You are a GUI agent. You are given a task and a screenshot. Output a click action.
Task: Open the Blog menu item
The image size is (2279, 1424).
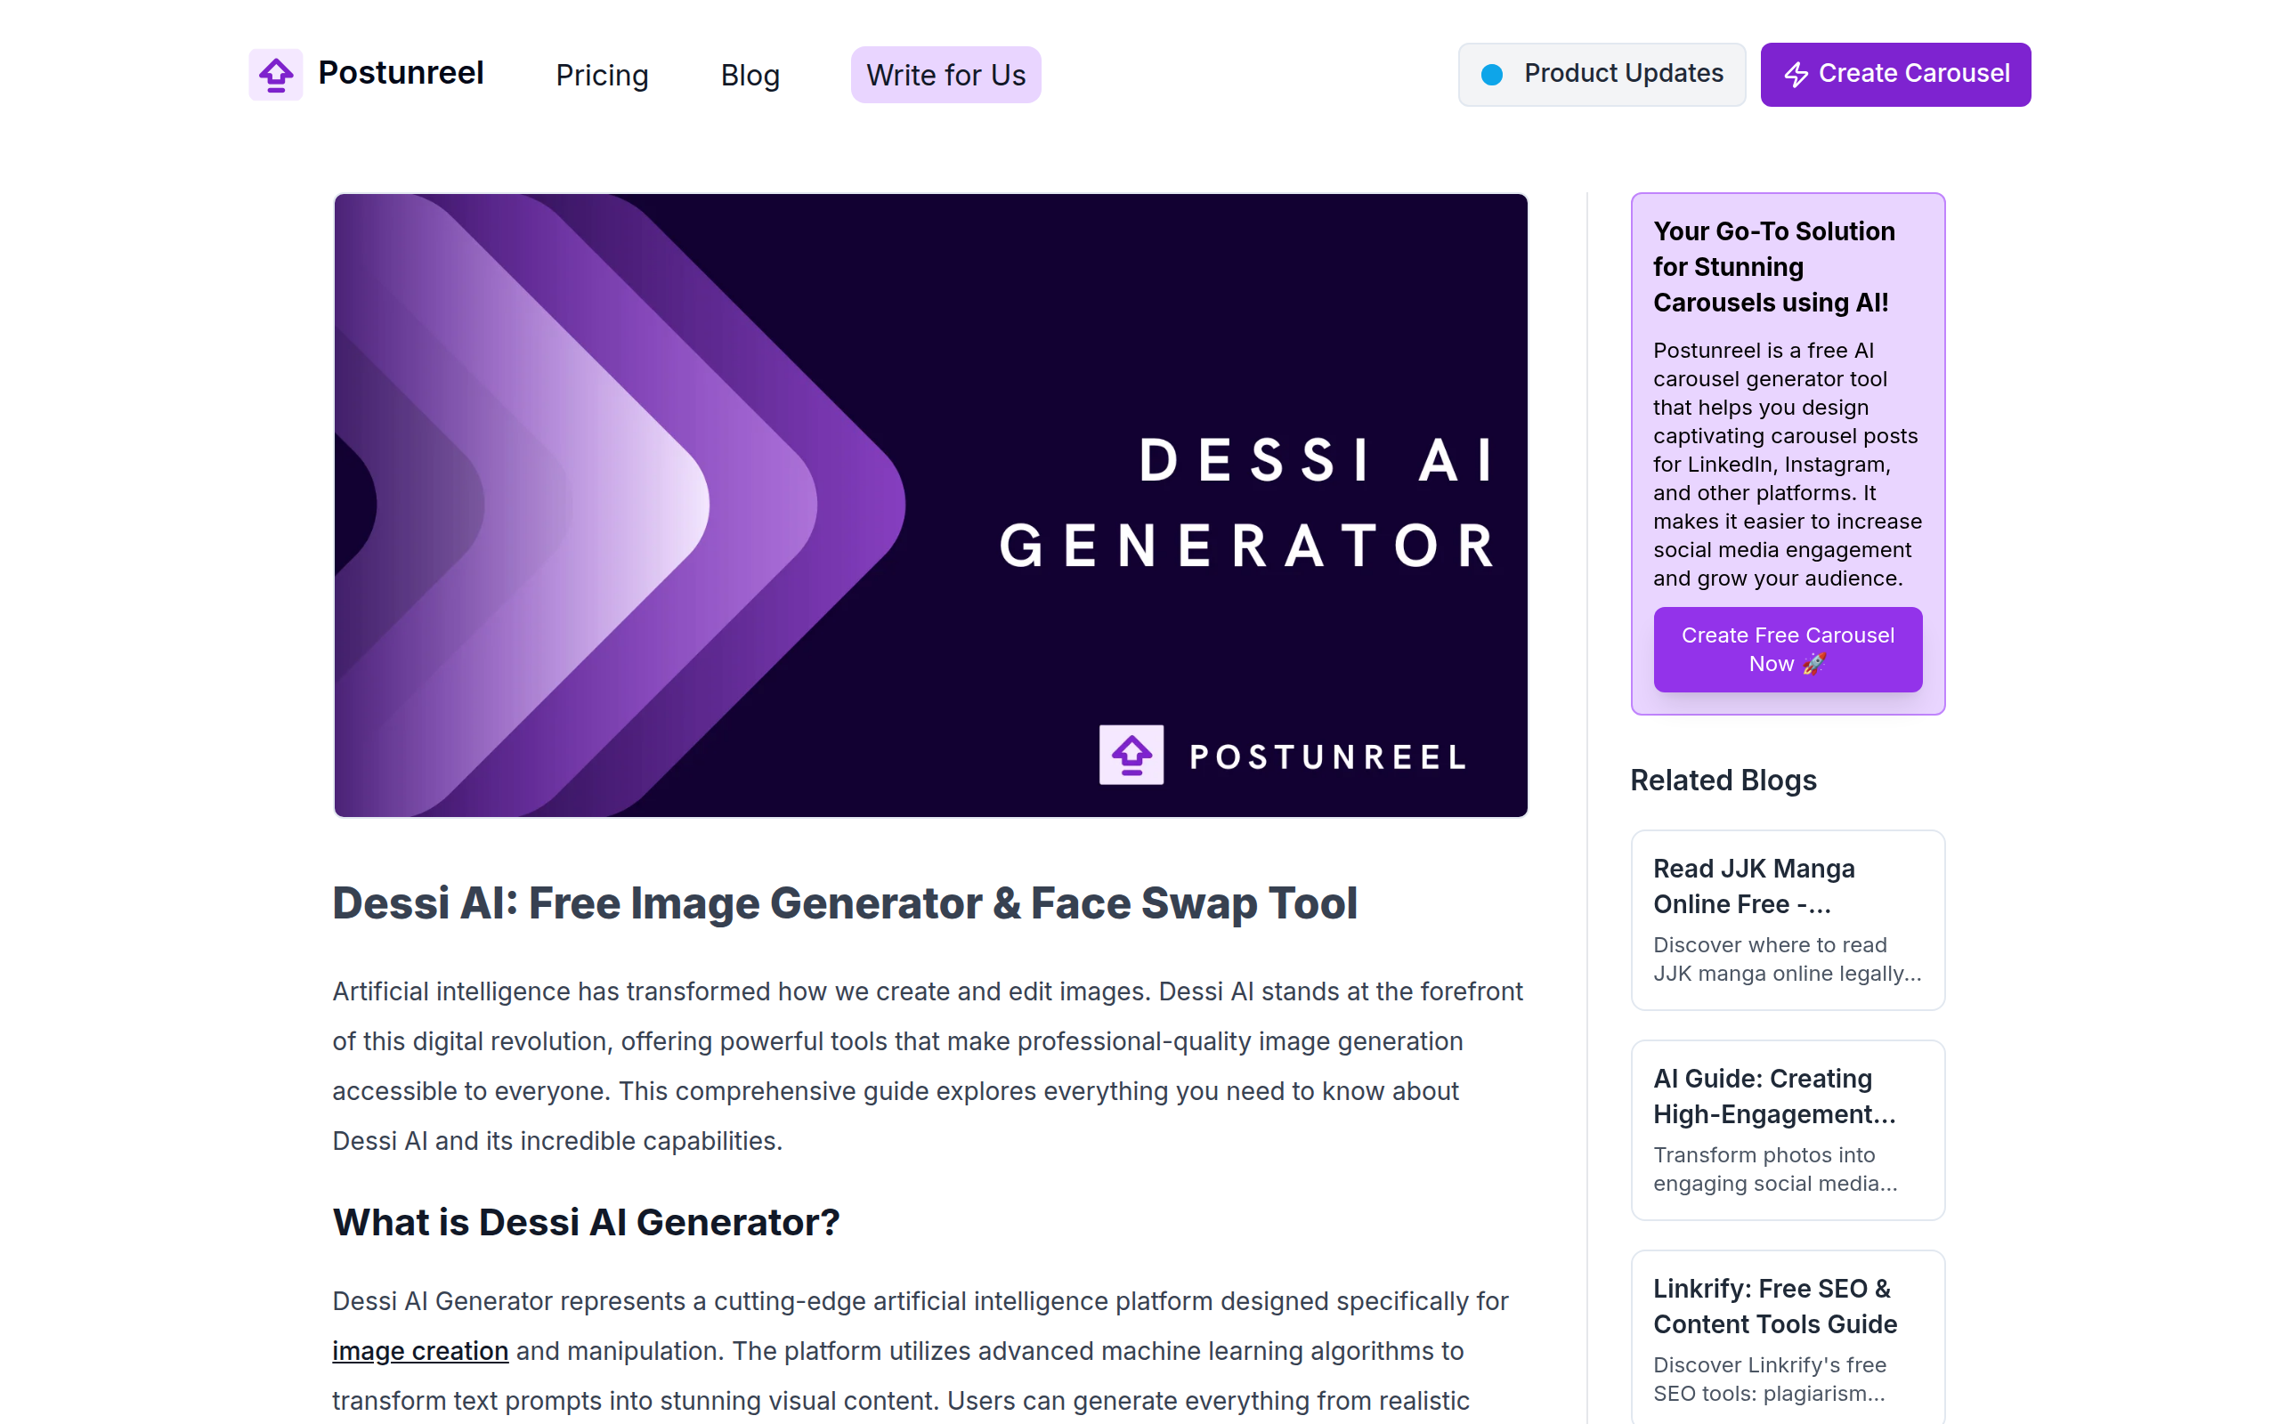click(x=750, y=75)
